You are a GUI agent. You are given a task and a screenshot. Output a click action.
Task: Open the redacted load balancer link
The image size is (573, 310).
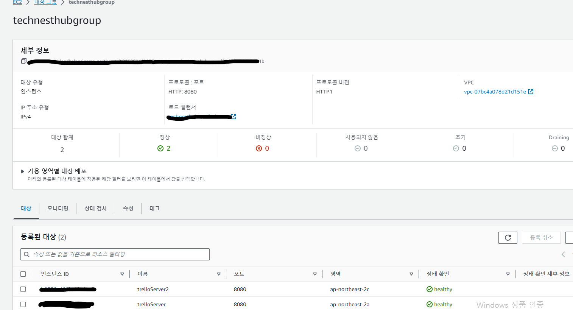[x=199, y=117]
